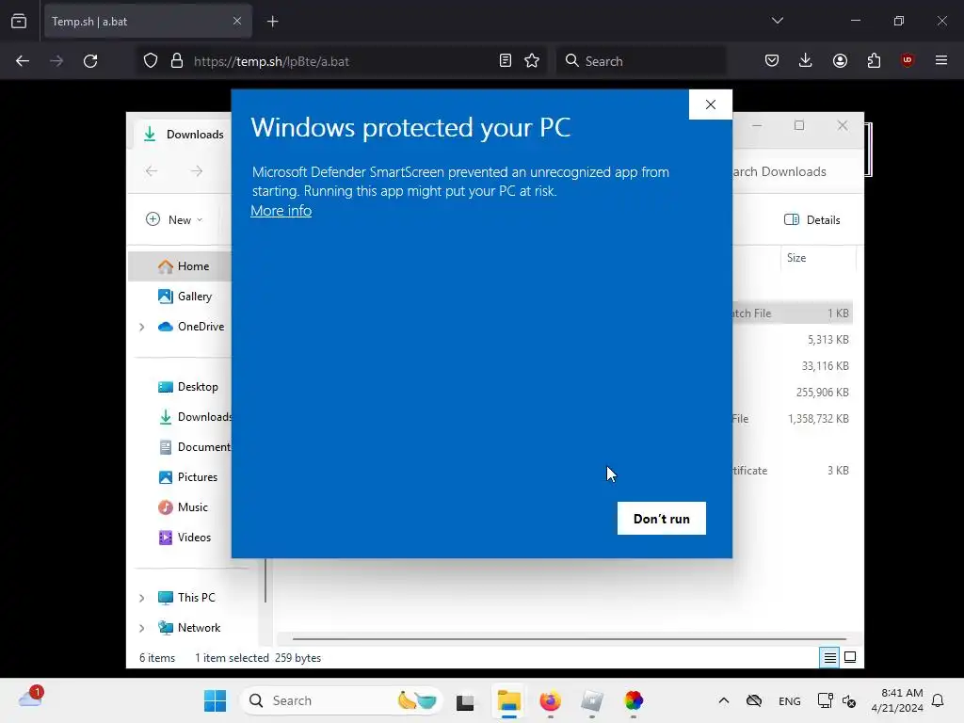Open Firefox from taskbar
The width and height of the screenshot is (964, 723).
550,700
